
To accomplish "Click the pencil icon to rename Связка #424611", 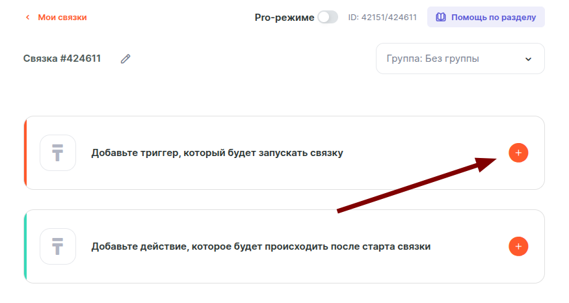I will pos(126,59).
